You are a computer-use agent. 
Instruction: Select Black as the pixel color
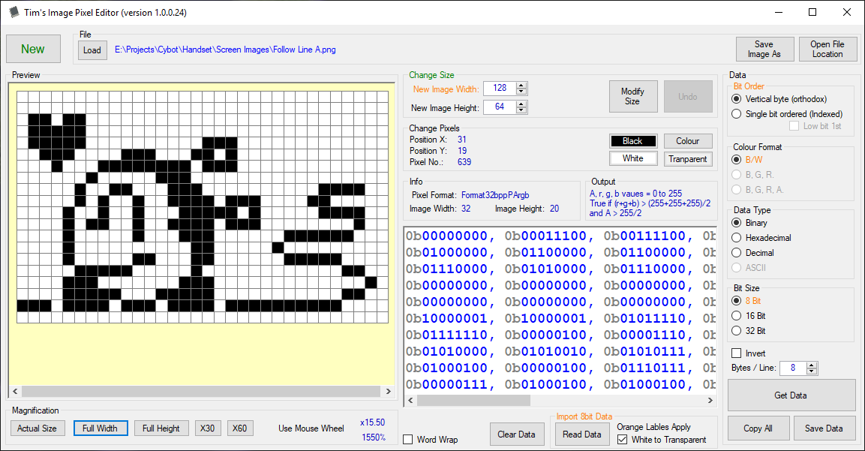[x=633, y=141]
